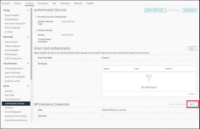This screenshot has height=129, width=200.
Task: Open Virtual switches settings
Action: tap(11, 42)
